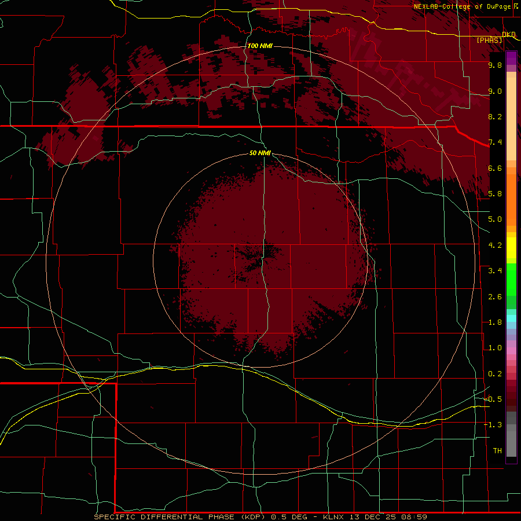Screen dimensions: 521x521
Task: Click the 9.8 value on the color scale
Action: 495,65
